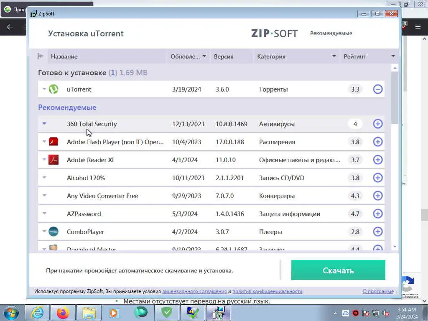Open browser hamburger menu behind ZipSoft window
This screenshot has height=321, width=428.
tap(418, 27)
